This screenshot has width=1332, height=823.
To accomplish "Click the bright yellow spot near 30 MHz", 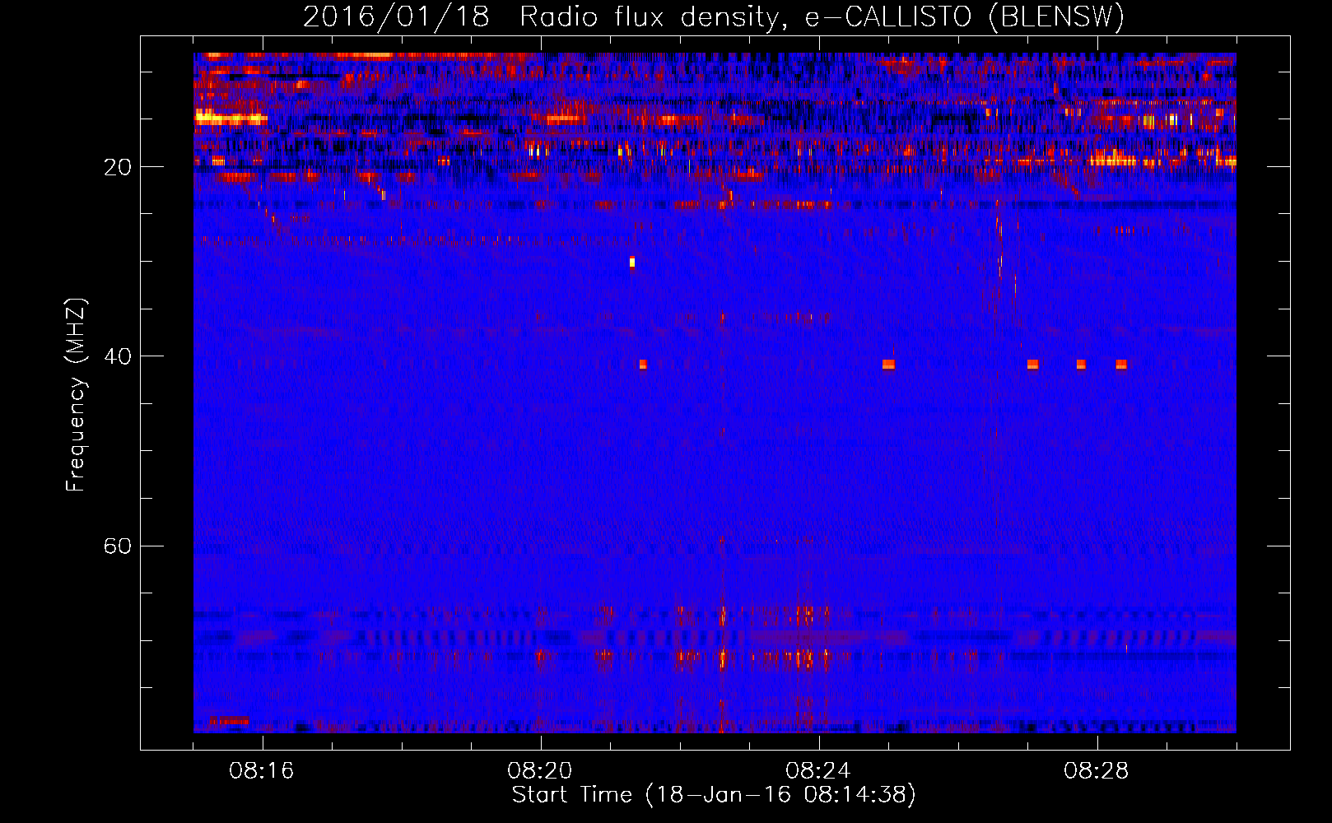I will [632, 263].
